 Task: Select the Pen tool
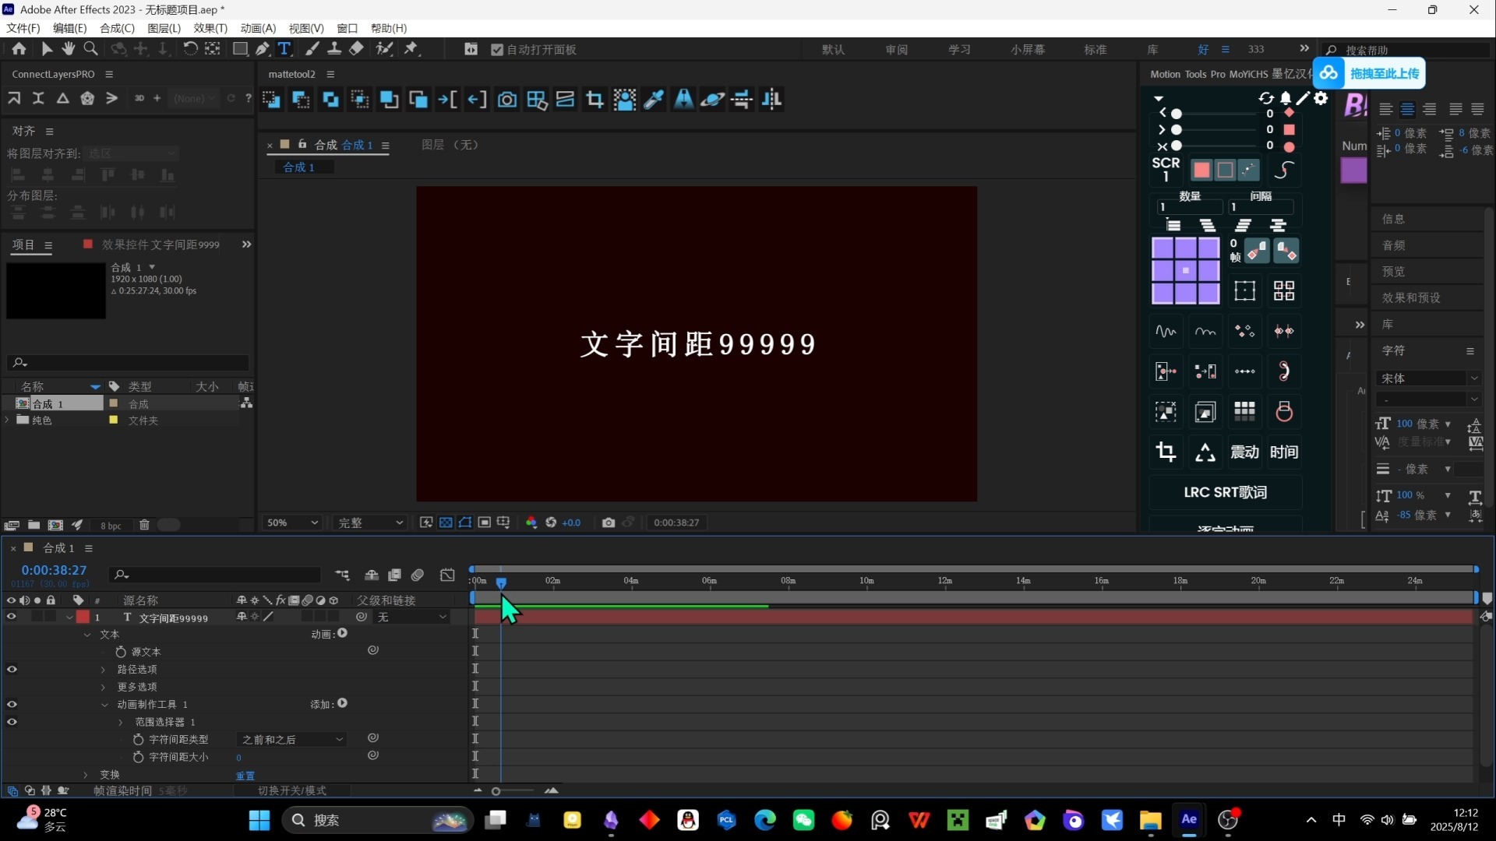point(263,49)
